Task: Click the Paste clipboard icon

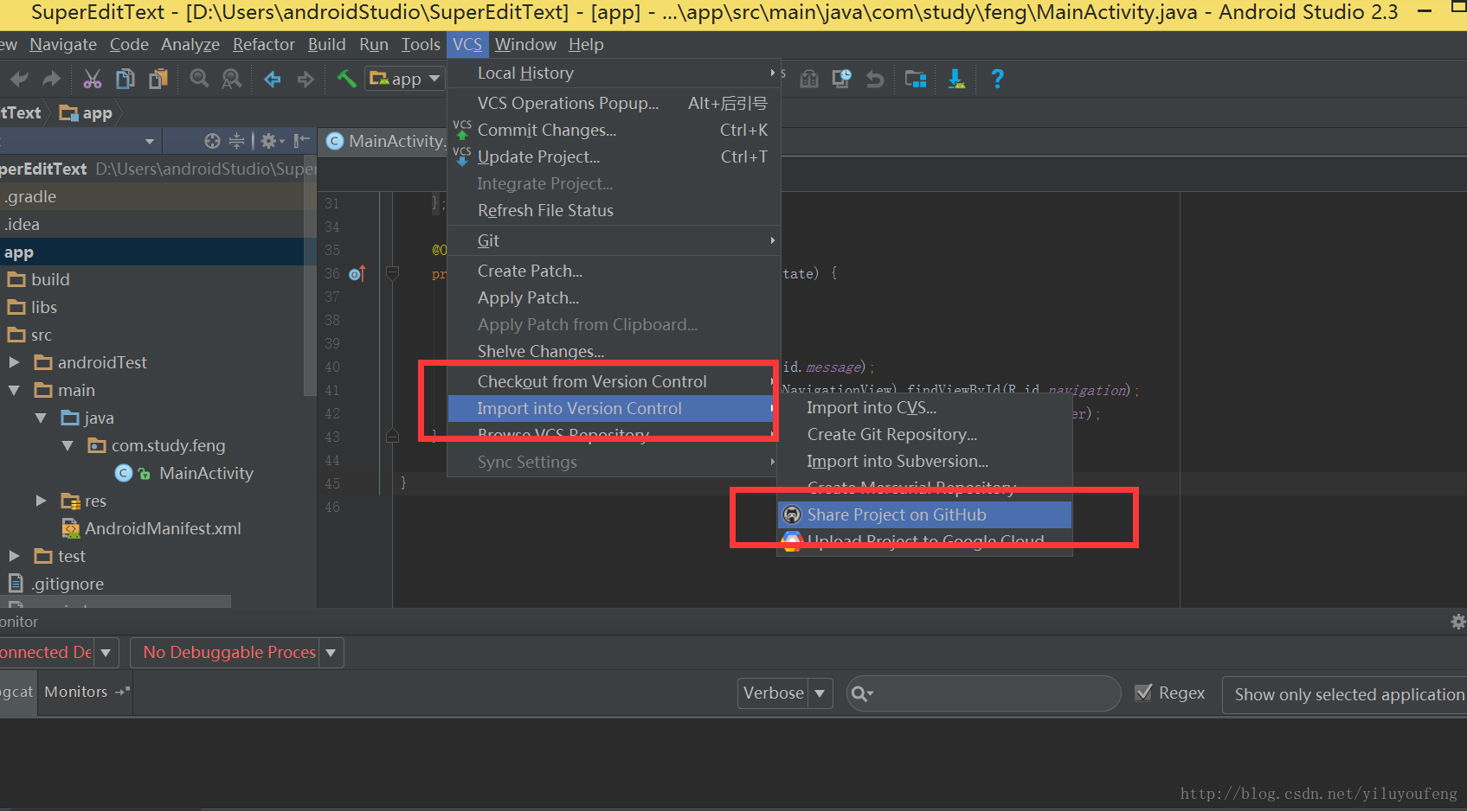Action: coord(158,80)
